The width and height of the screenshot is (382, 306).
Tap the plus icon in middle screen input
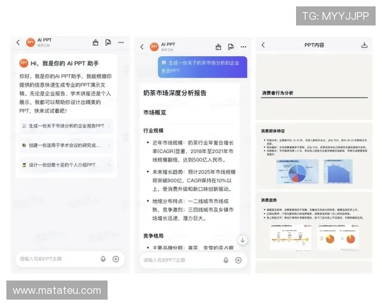coord(239,260)
